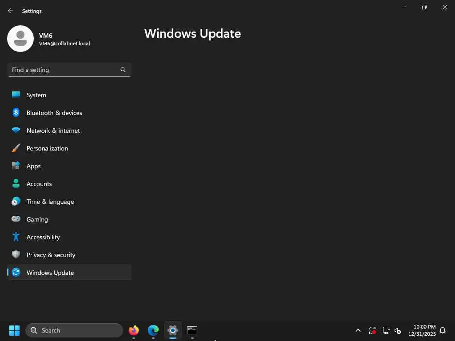Viewport: 455px width, 341px height.
Task: Select Personalization in the sidebar
Action: point(69,148)
